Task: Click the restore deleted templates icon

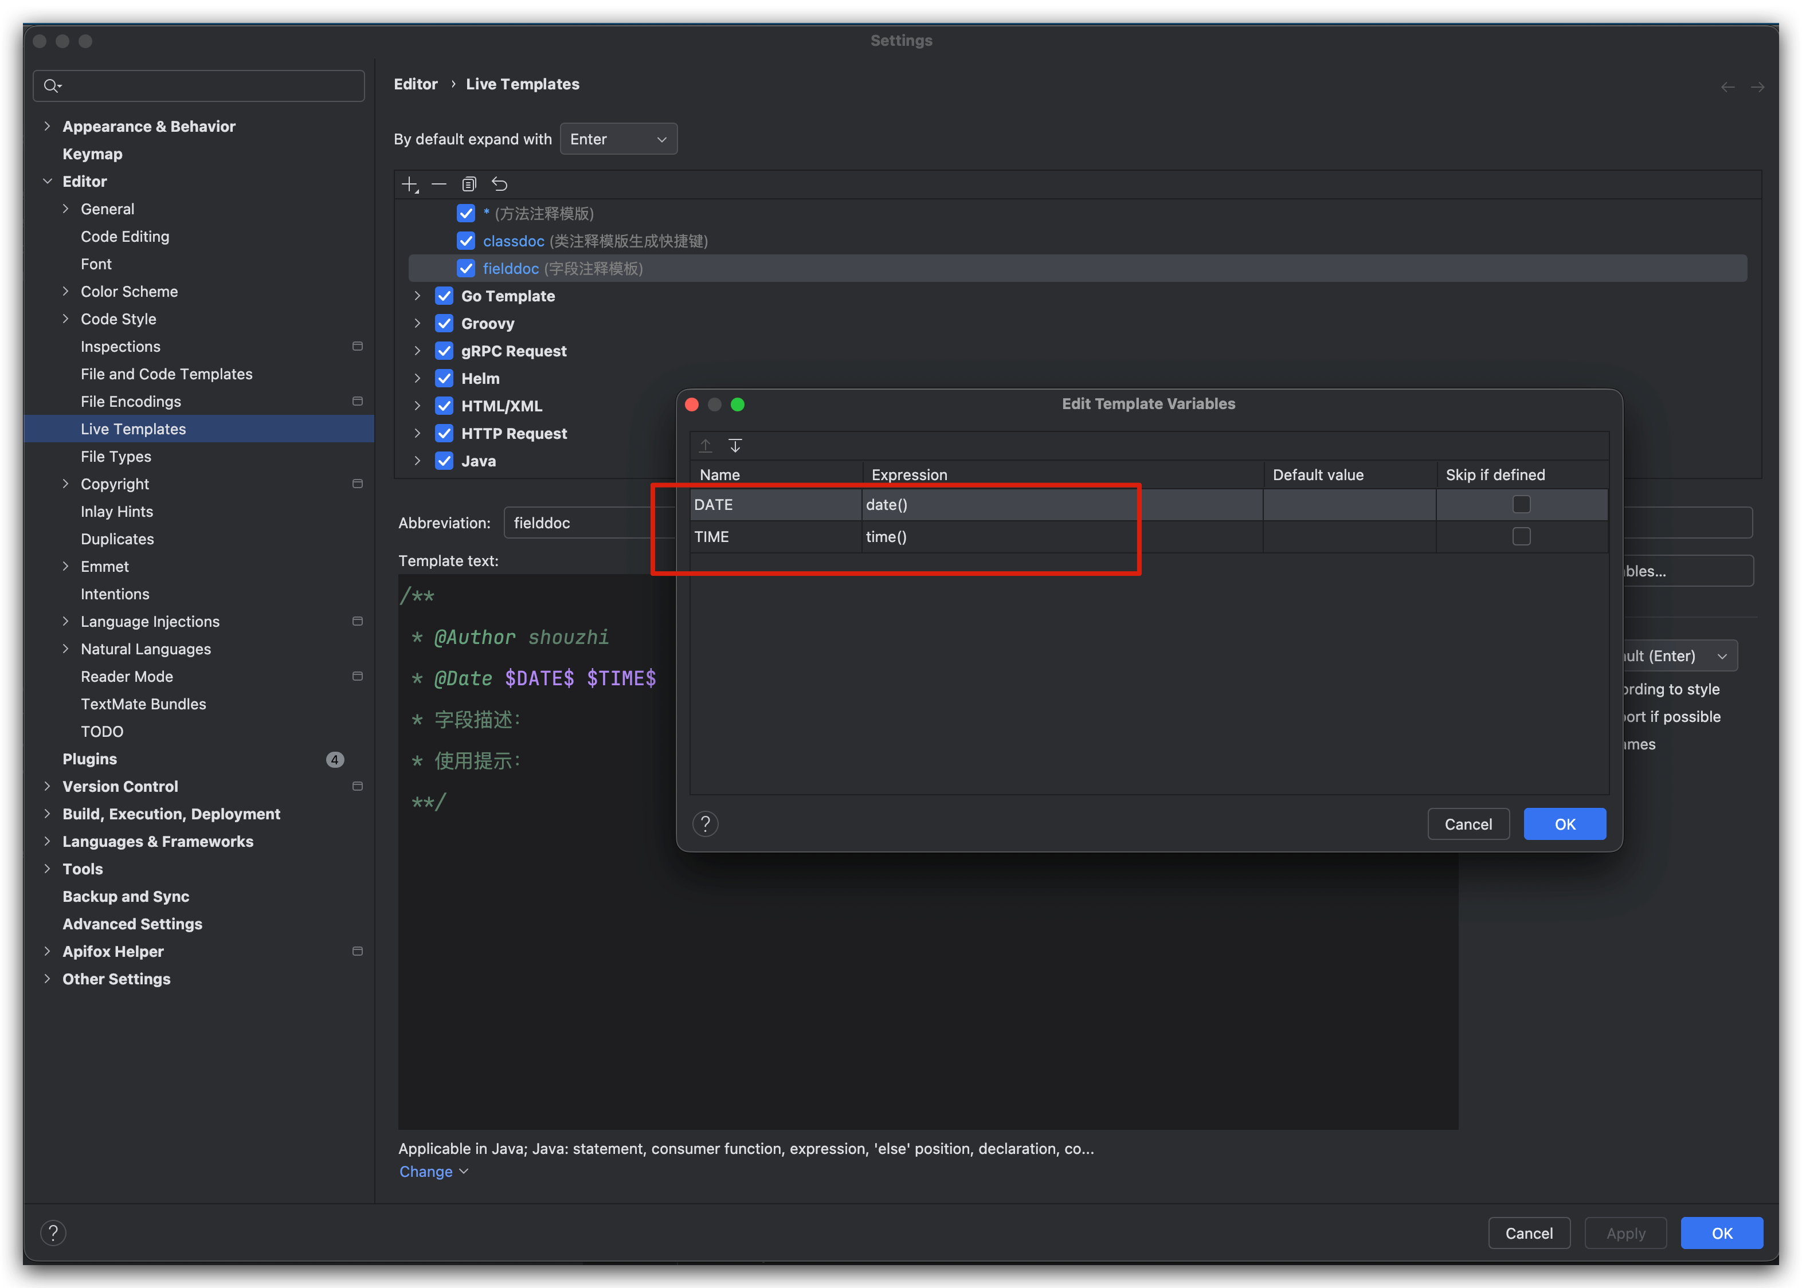Action: click(x=499, y=185)
